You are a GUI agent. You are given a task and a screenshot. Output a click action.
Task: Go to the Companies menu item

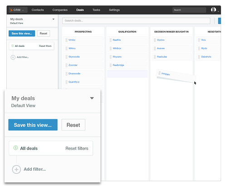(60, 10)
